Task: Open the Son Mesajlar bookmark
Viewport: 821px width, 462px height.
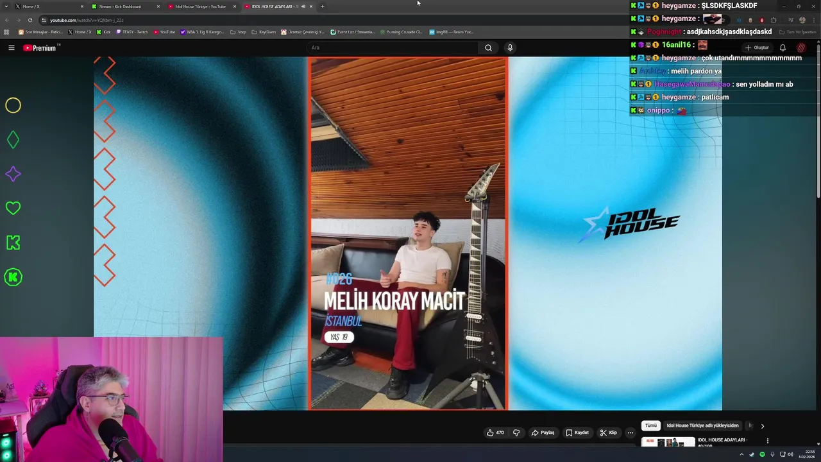Action: click(x=41, y=32)
